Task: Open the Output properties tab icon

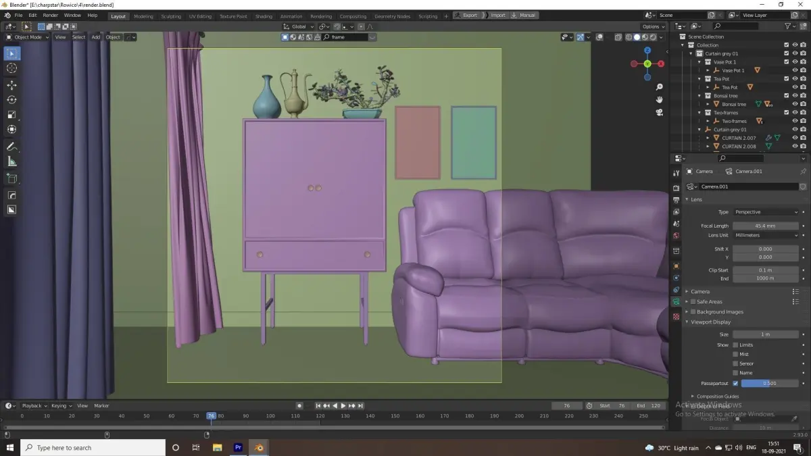Action: coord(676,200)
